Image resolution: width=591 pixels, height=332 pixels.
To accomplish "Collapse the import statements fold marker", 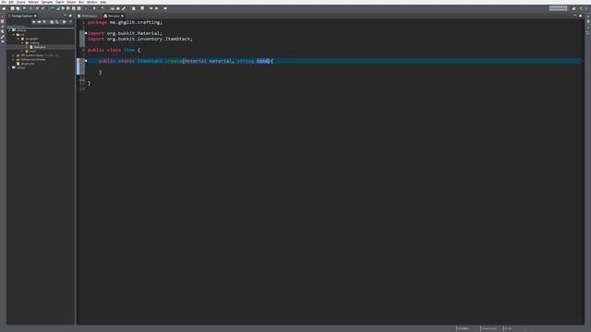I will pyautogui.click(x=86, y=33).
